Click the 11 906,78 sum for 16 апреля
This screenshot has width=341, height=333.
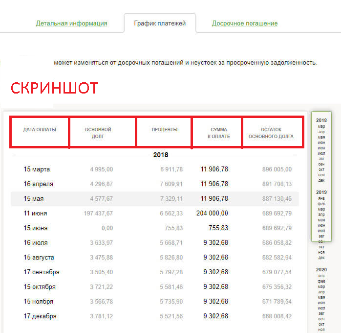pos(214,184)
